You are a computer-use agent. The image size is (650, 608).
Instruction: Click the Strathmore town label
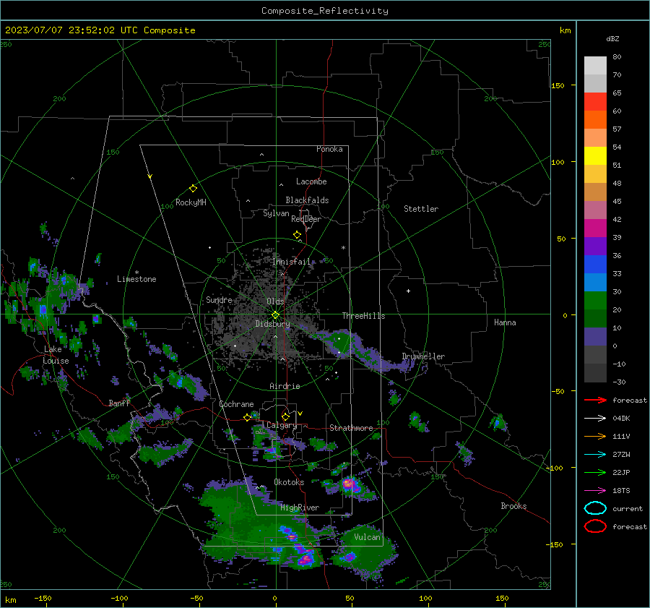(x=351, y=428)
